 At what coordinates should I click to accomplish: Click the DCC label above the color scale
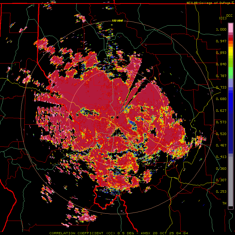(229, 16)
